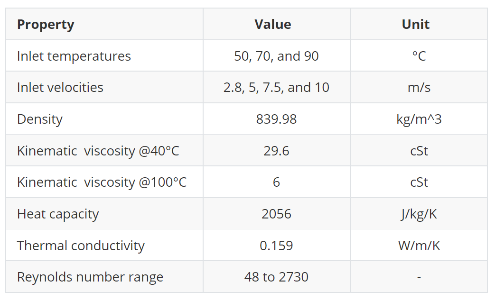Image resolution: width=495 pixels, height=300 pixels.
Task: Click the heat capacity value 2056
Action: [276, 214]
